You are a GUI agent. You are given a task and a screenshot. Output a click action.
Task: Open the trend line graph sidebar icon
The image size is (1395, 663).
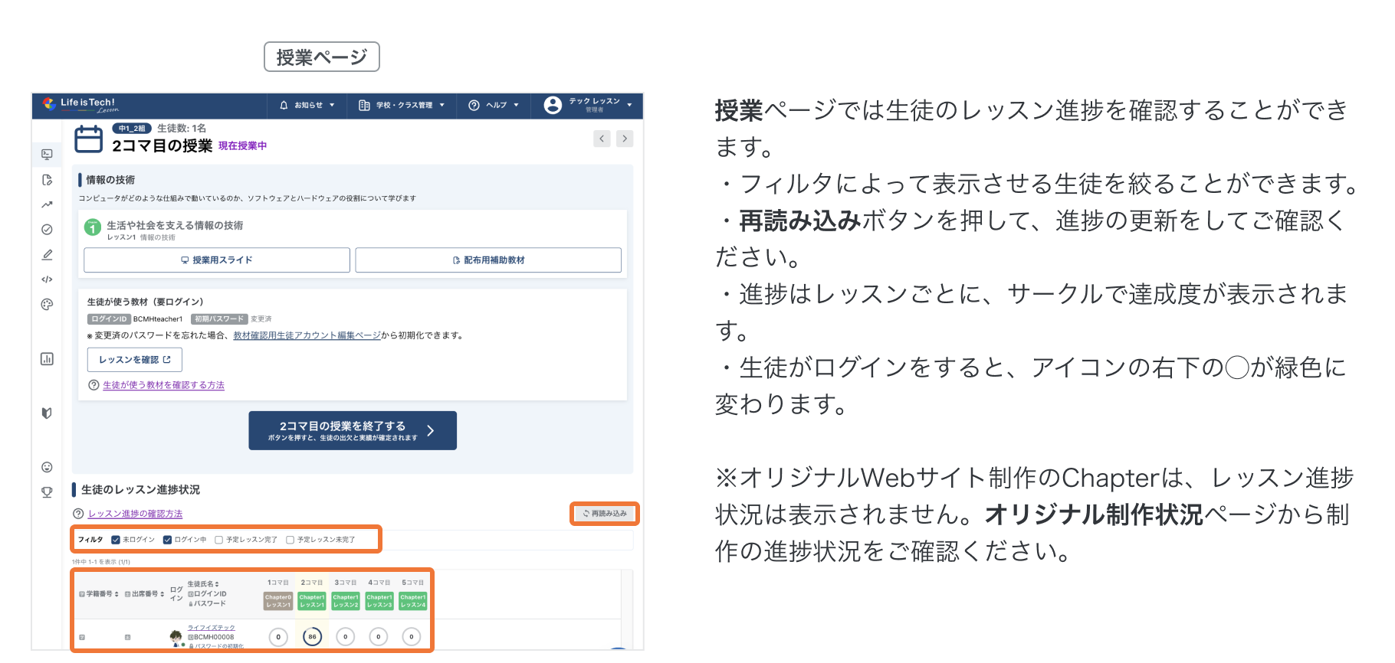click(x=47, y=204)
